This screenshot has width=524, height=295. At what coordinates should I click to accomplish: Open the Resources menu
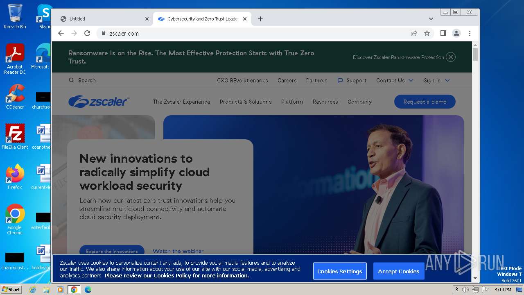click(325, 102)
